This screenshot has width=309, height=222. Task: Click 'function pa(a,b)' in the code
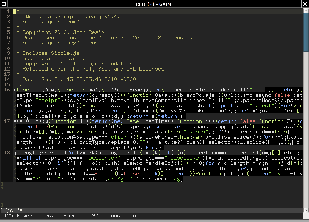(221, 174)
